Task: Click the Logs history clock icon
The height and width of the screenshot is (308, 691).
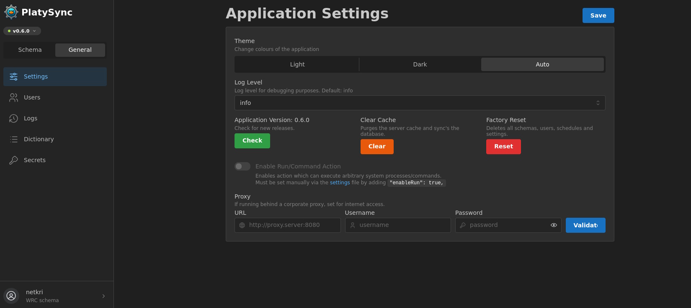Action: tap(13, 118)
